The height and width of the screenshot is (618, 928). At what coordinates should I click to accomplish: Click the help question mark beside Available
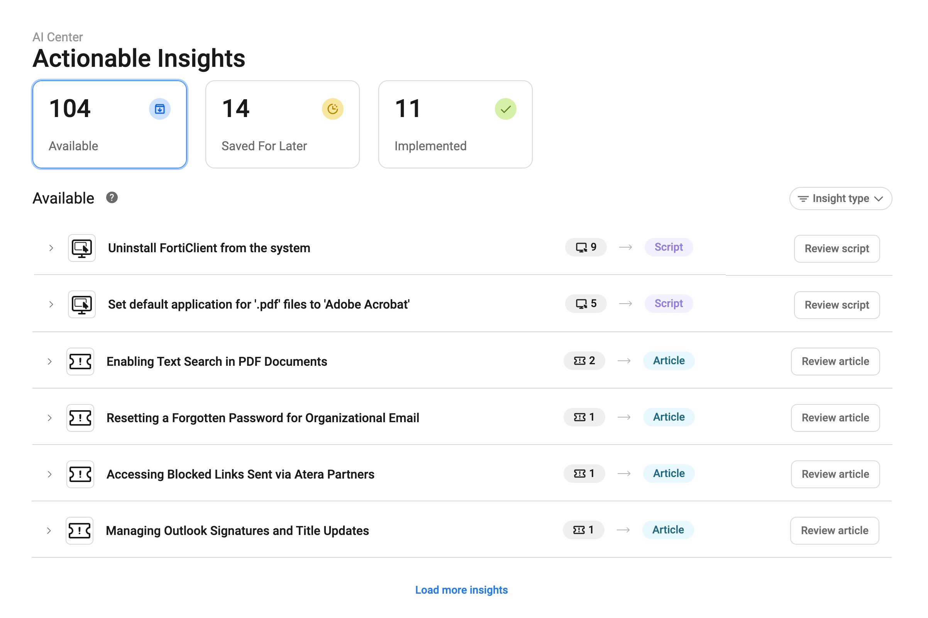point(112,197)
